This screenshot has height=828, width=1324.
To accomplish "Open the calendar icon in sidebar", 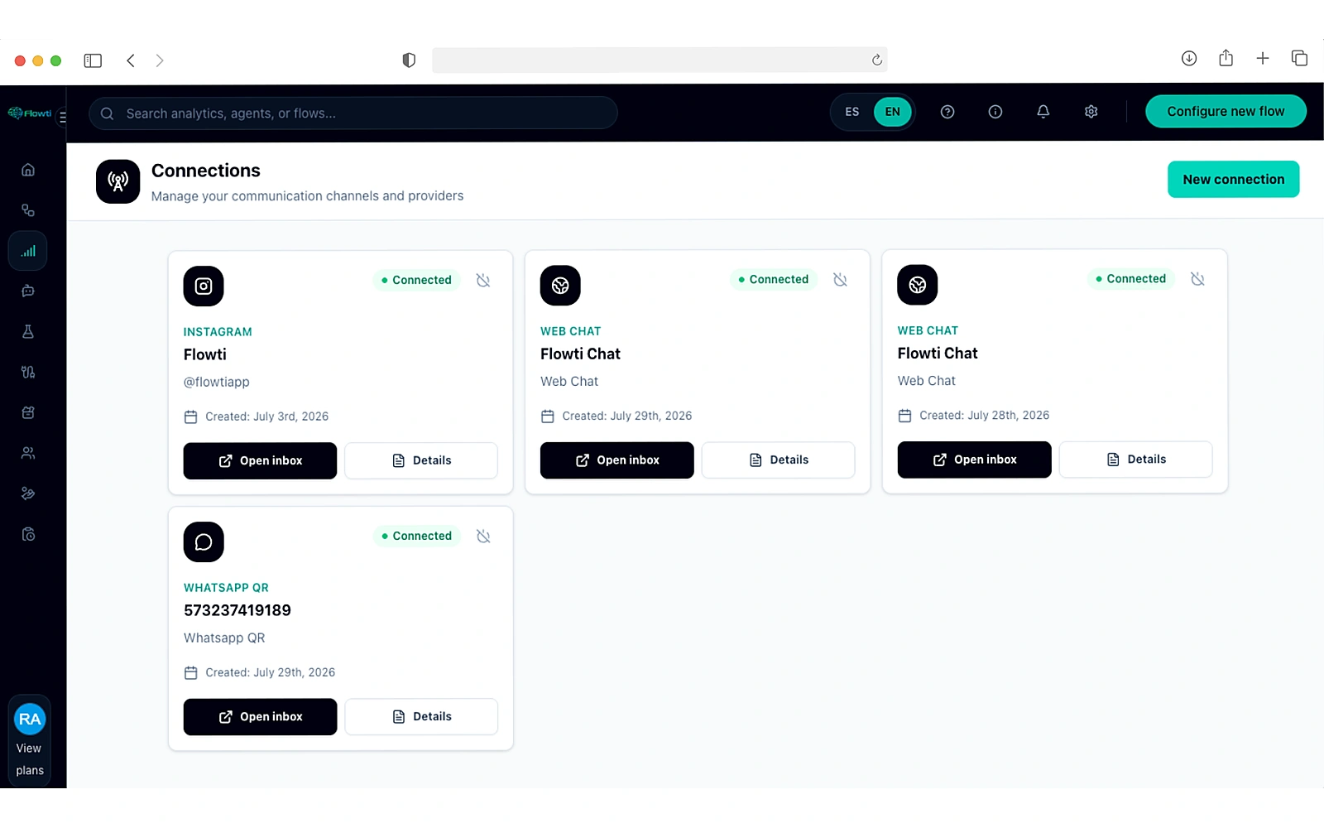I will click(x=28, y=412).
